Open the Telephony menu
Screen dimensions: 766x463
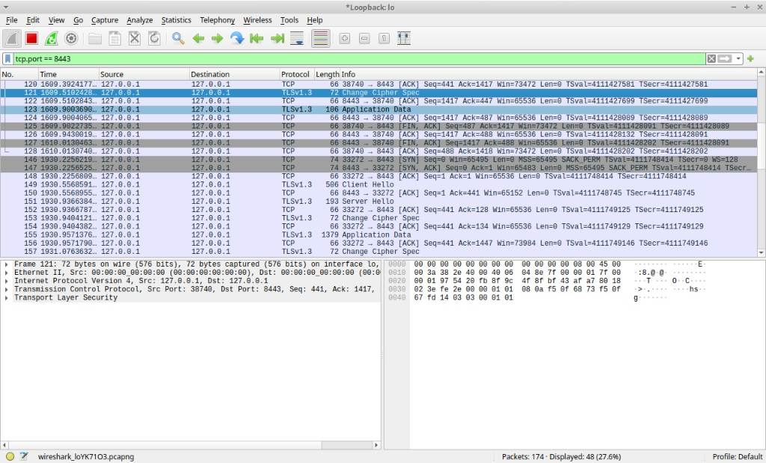pos(218,20)
